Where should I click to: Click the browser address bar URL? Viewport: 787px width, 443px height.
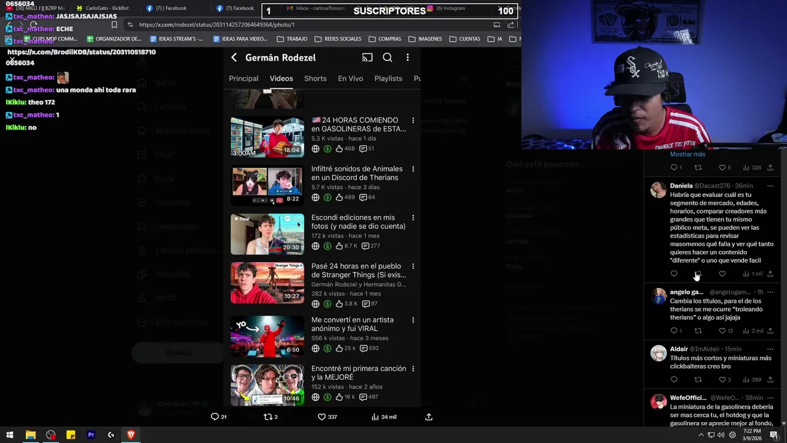click(x=216, y=25)
